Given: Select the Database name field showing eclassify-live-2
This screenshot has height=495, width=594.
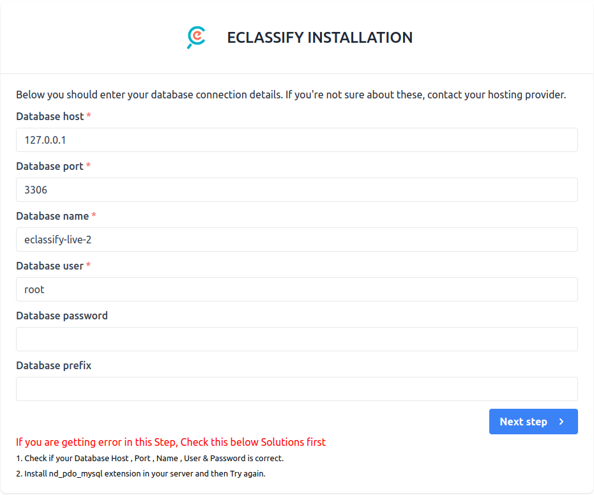Looking at the screenshot, I should (x=297, y=240).
